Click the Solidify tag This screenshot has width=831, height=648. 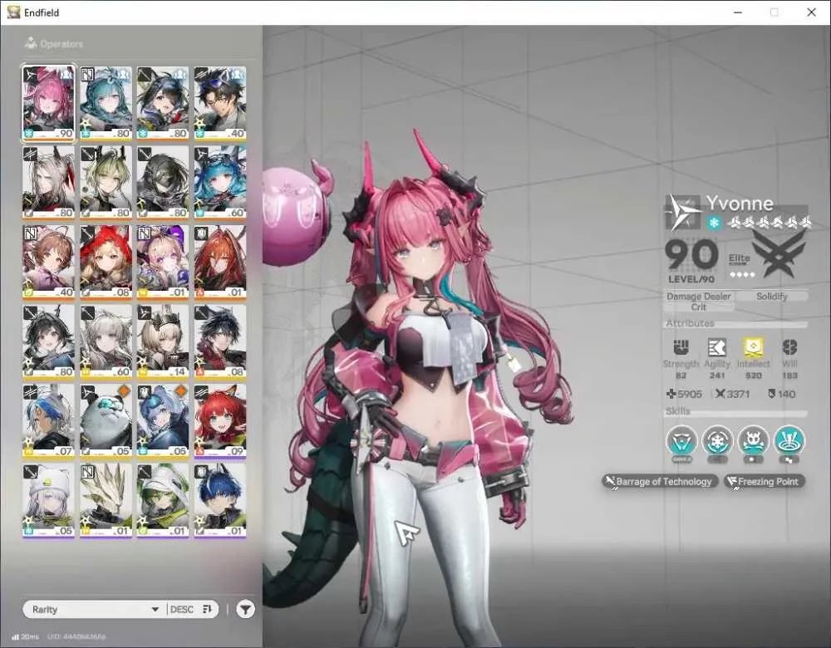point(772,297)
